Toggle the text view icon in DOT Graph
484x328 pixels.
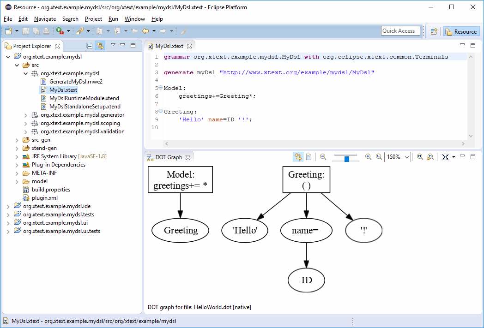coord(309,157)
